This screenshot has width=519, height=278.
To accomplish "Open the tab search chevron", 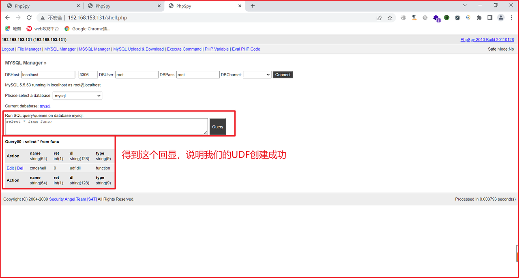I will coord(465,5).
